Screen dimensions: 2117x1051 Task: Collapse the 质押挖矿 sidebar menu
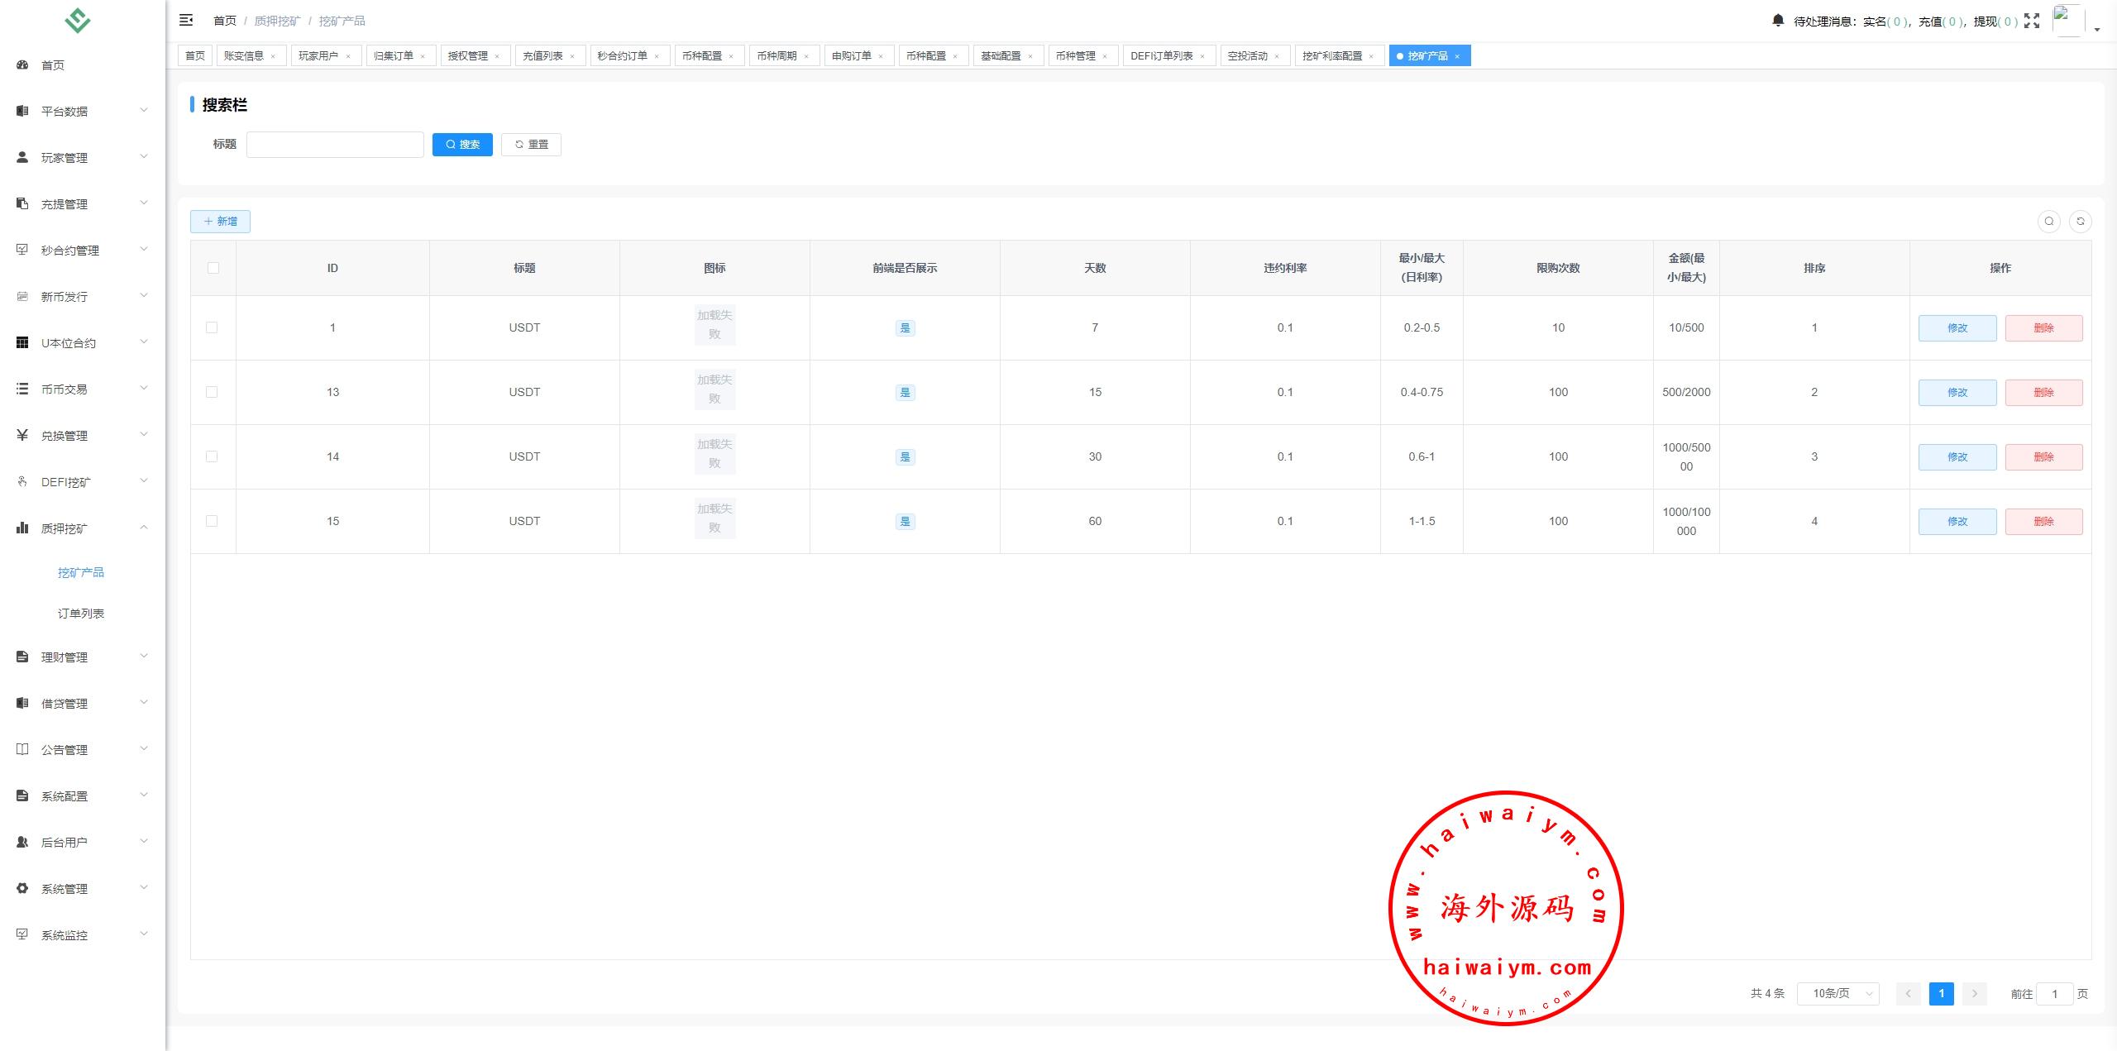(x=65, y=528)
